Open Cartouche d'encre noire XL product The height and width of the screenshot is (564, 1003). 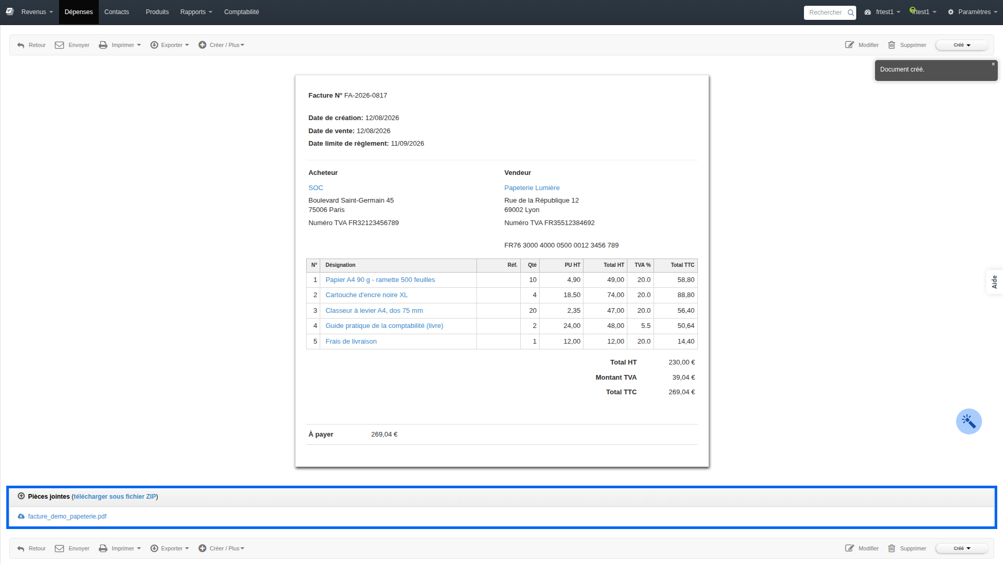(366, 295)
